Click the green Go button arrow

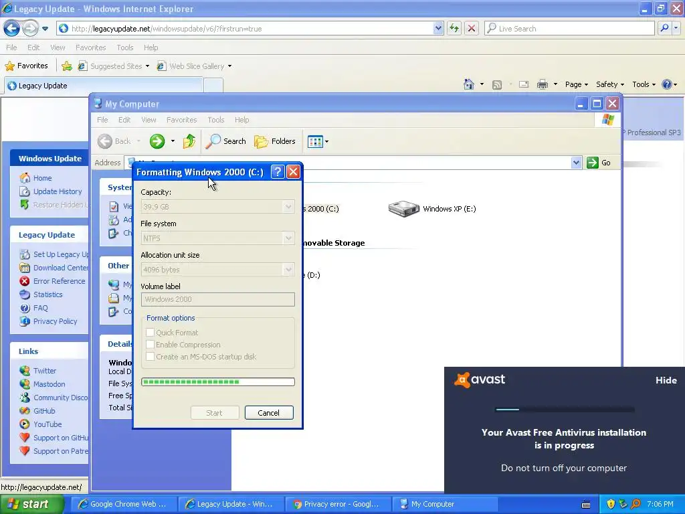pyautogui.click(x=593, y=163)
